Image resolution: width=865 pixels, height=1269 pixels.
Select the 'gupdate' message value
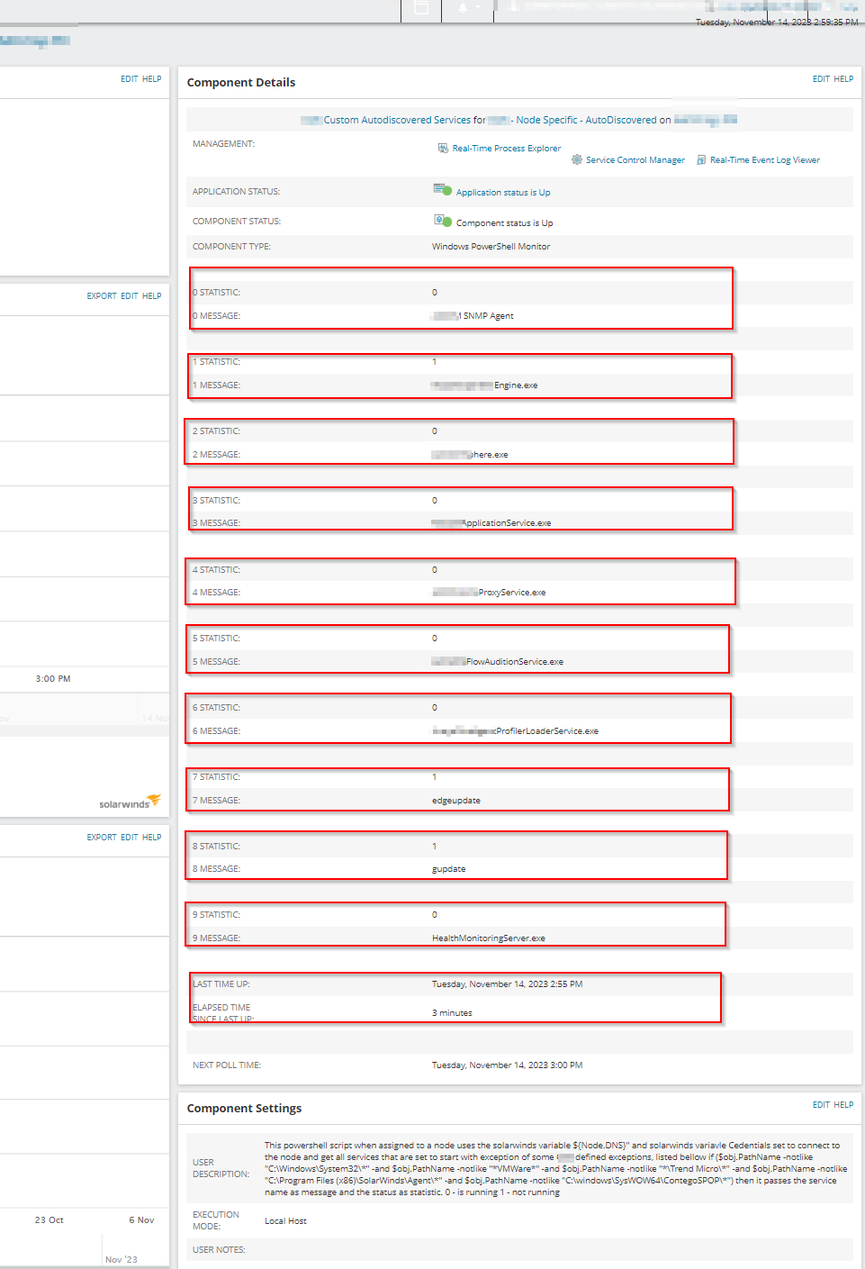[x=449, y=869]
